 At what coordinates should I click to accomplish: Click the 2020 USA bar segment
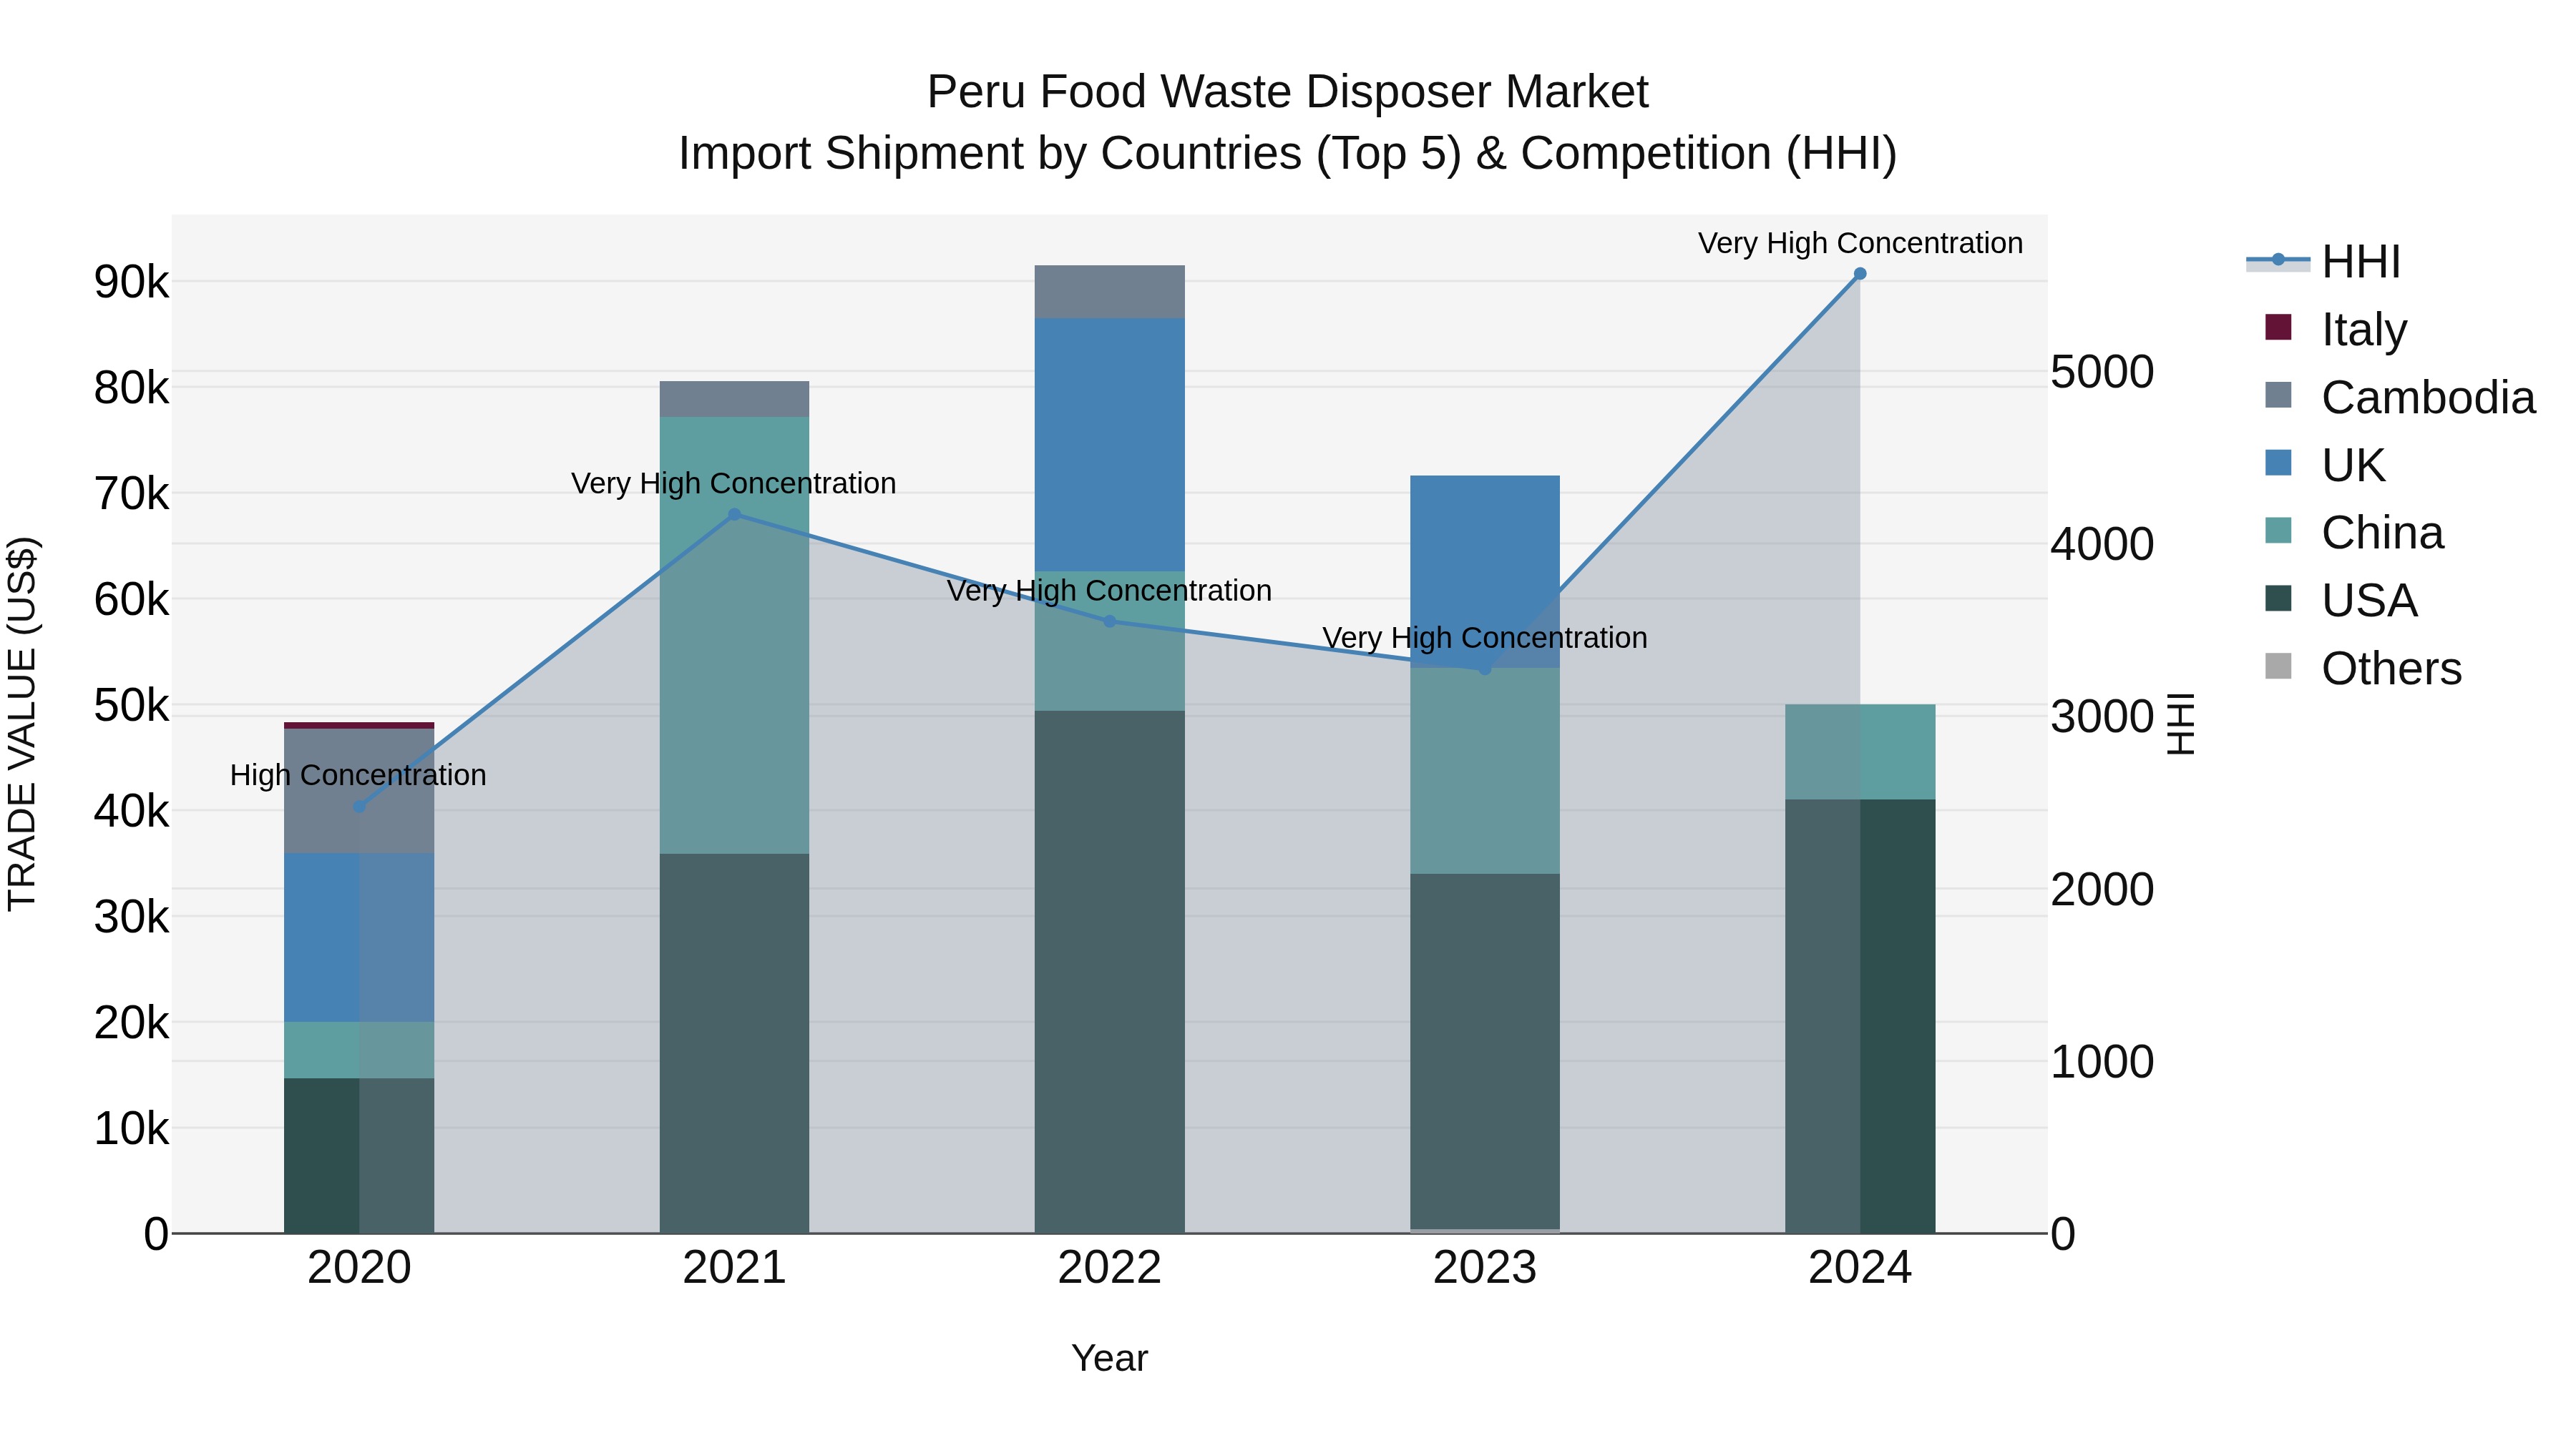359,1156
